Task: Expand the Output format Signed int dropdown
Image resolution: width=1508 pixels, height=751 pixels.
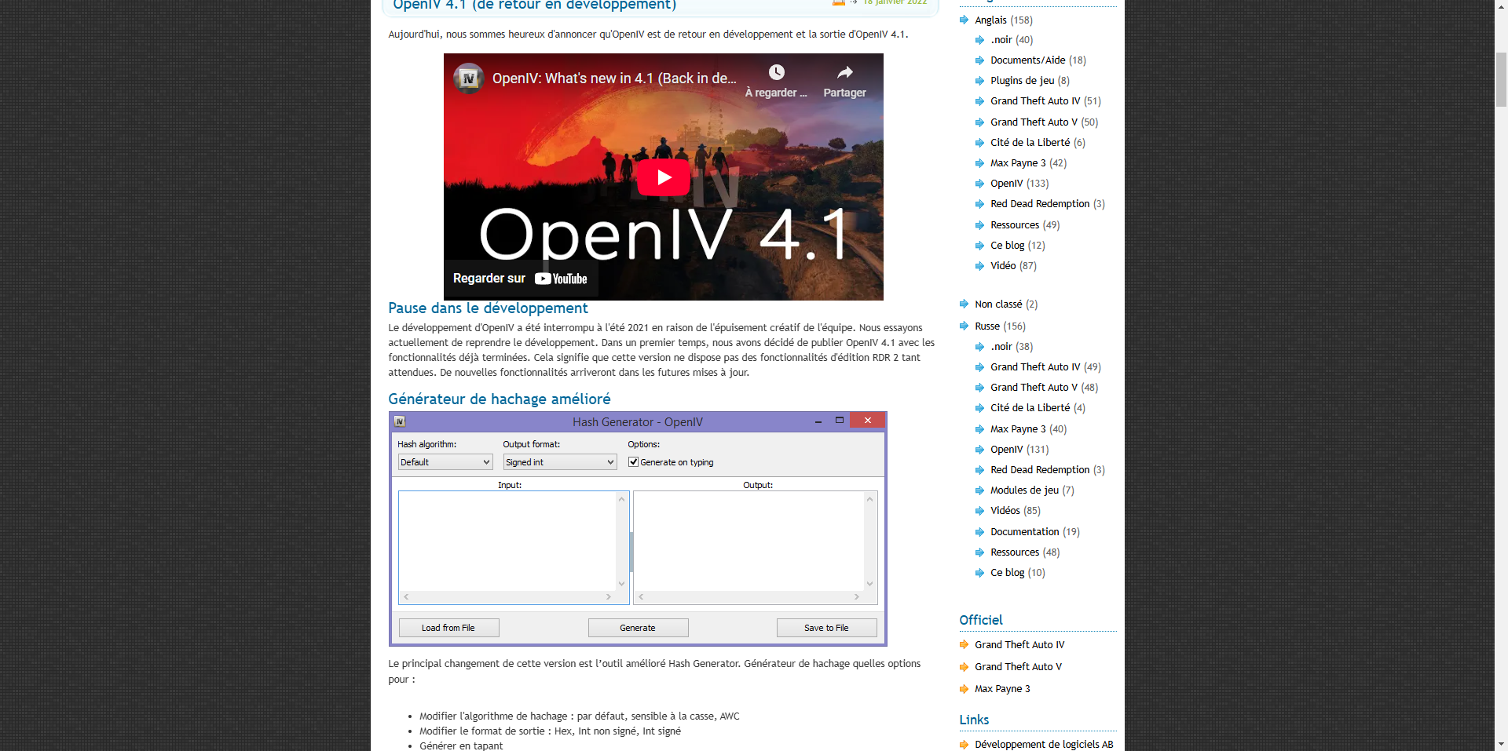Action: coord(559,462)
